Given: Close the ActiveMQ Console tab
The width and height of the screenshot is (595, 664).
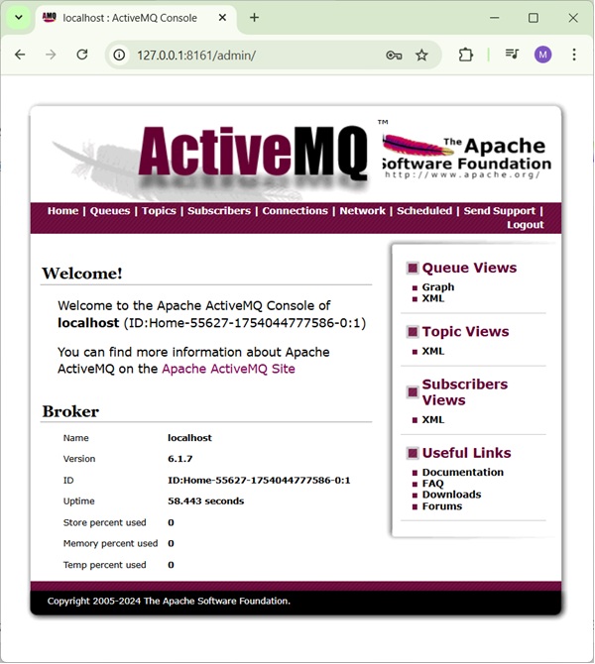Looking at the screenshot, I should 222,18.
